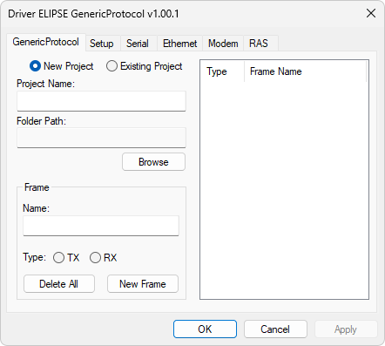This screenshot has height=346, width=385.
Task: Click the Browse button
Action: coord(153,162)
